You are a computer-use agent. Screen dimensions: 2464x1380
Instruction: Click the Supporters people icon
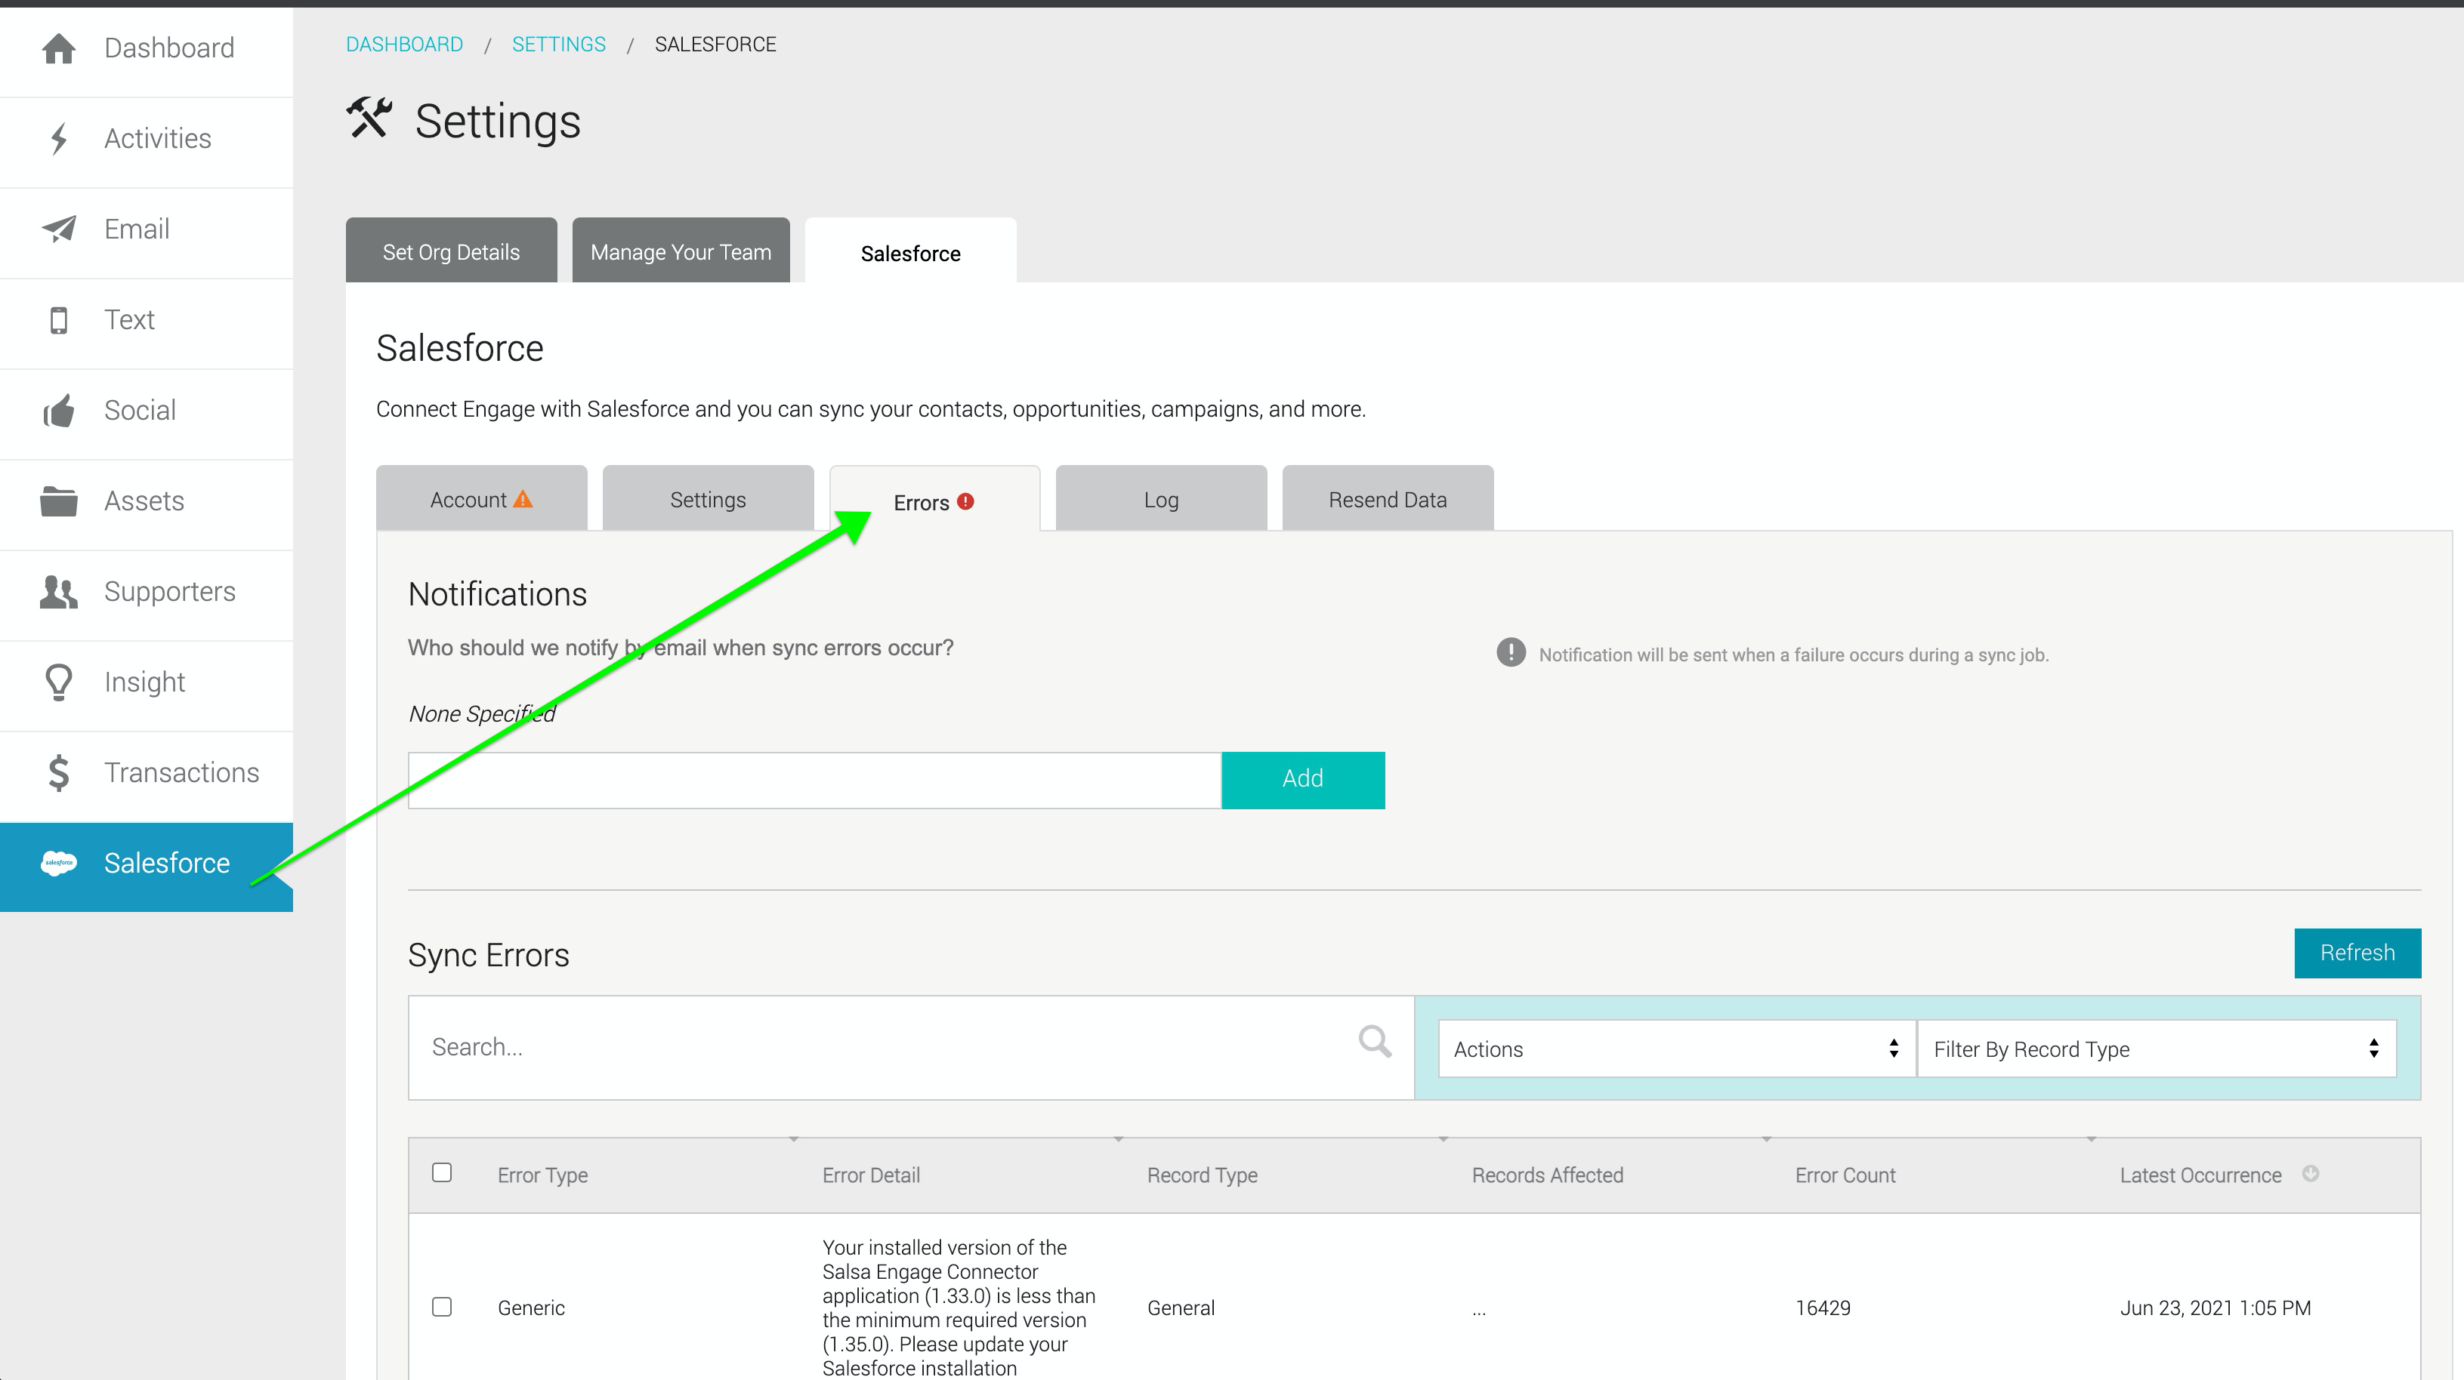click(60, 592)
